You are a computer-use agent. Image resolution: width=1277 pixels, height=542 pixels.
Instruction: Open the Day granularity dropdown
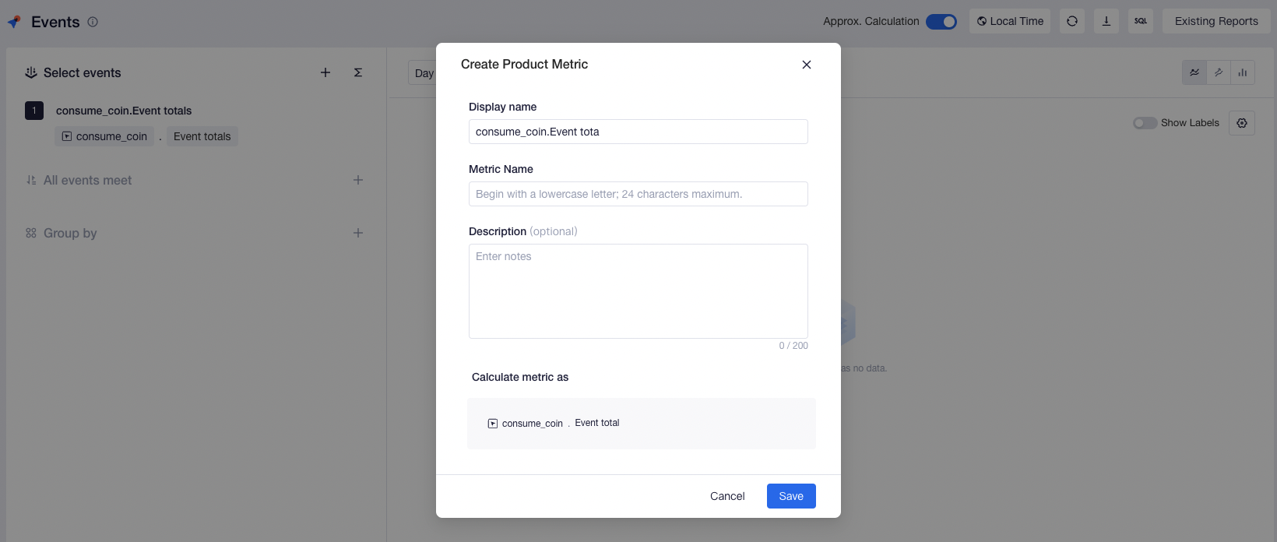pyautogui.click(x=422, y=73)
